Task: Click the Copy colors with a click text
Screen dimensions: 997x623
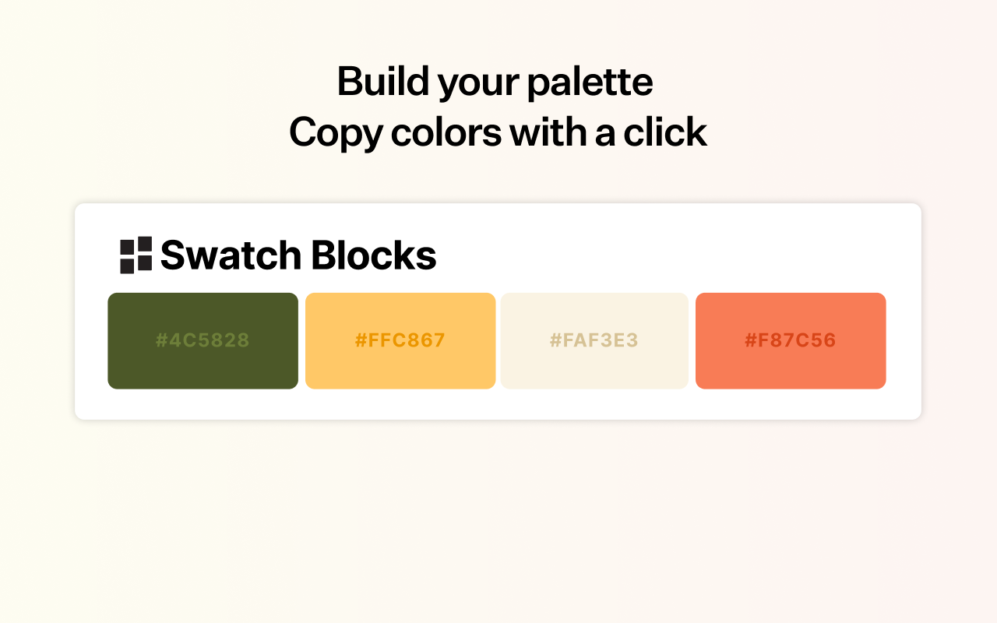Action: (498, 132)
